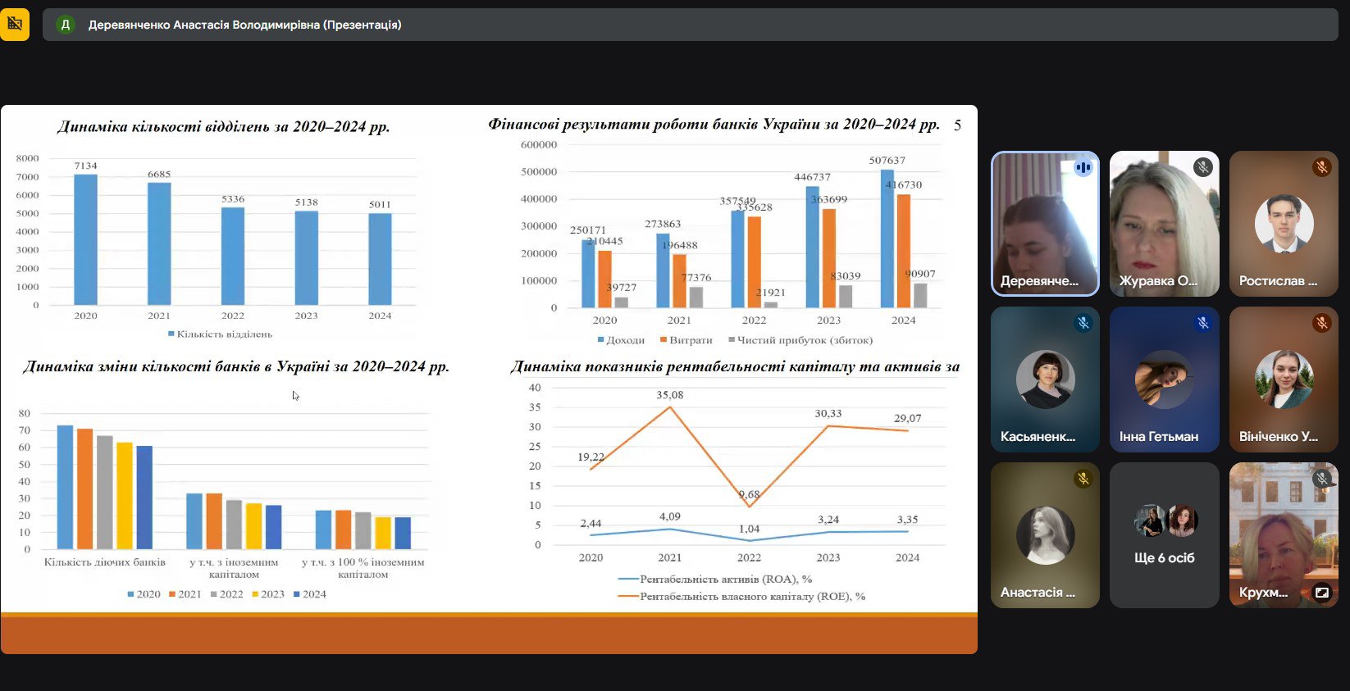
Task: Click the green "Д" presenter avatar
Action: [x=66, y=25]
